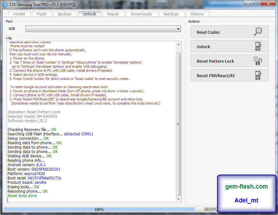Click the Reset FRP/React/EE label
The height and width of the screenshot is (215, 278).
[x=216, y=76]
